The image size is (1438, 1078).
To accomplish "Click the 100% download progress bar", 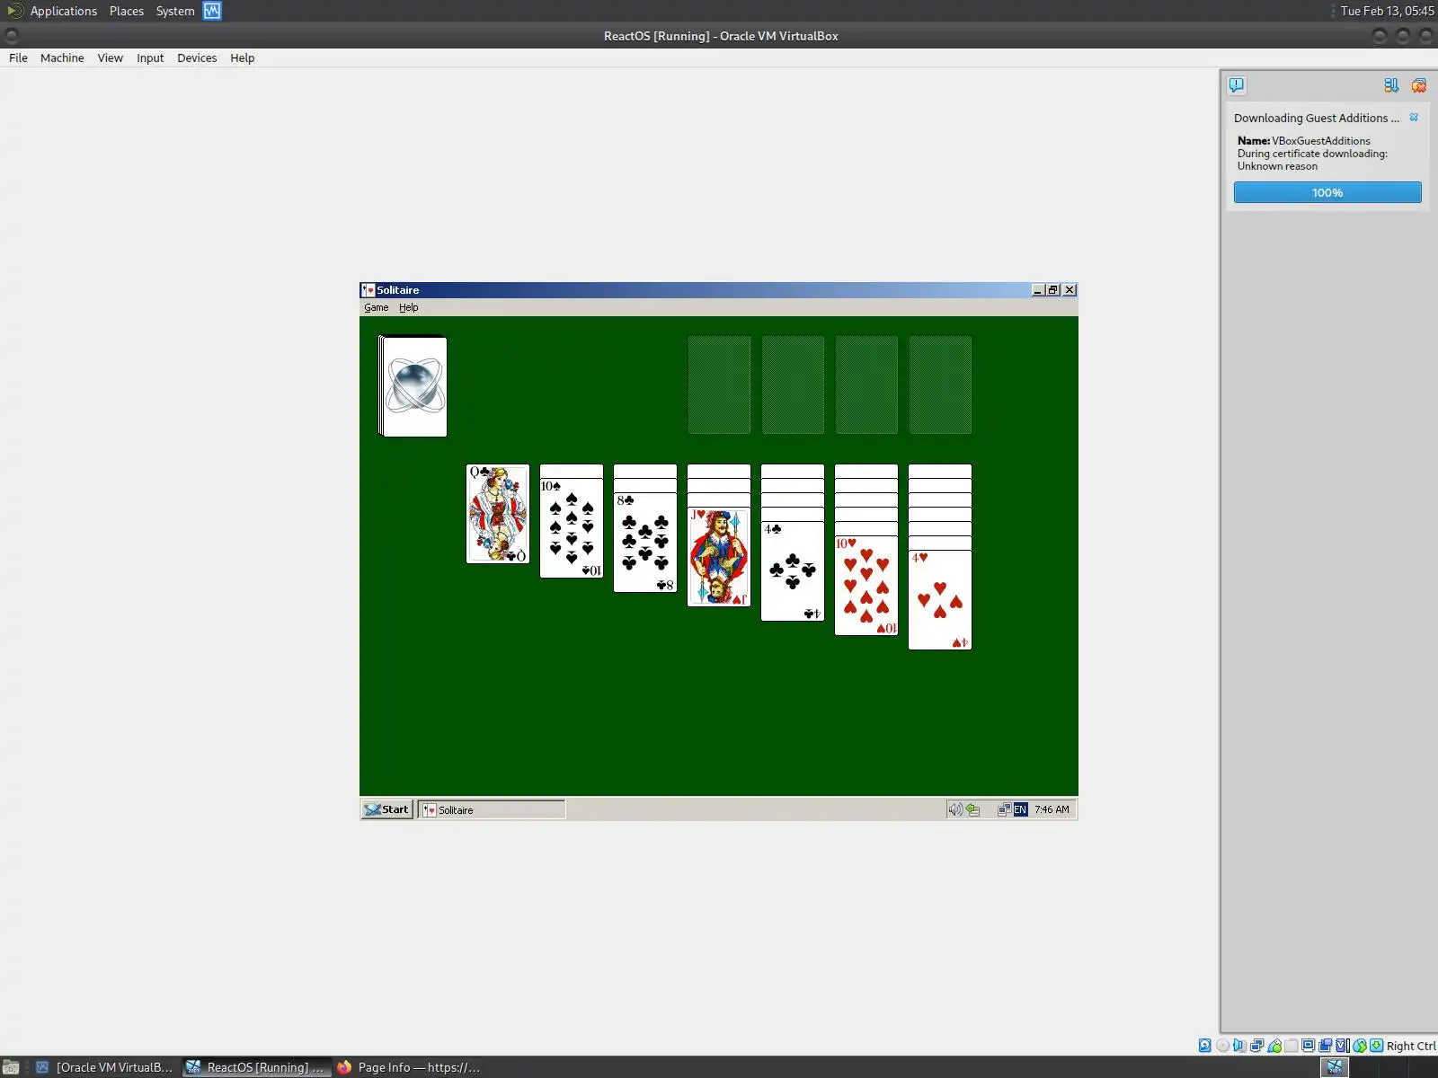I will click(x=1327, y=192).
